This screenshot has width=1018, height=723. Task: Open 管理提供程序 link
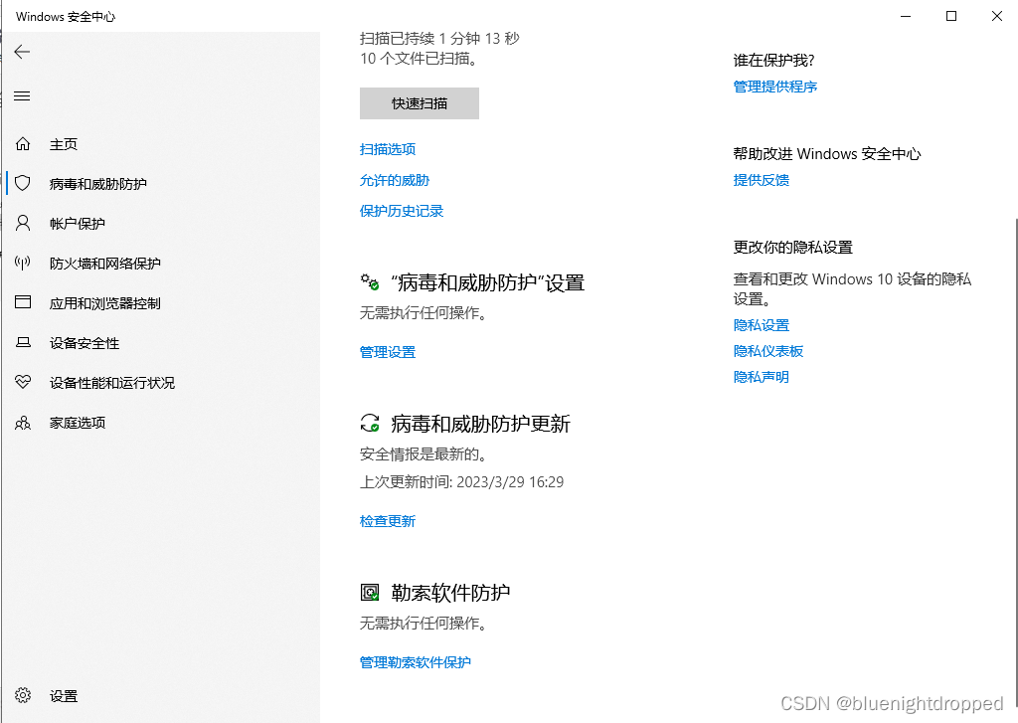coord(775,87)
